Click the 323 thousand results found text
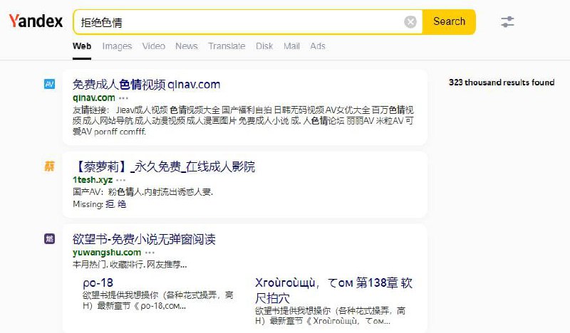Image resolution: width=570 pixels, height=333 pixels. pyautogui.click(x=502, y=83)
